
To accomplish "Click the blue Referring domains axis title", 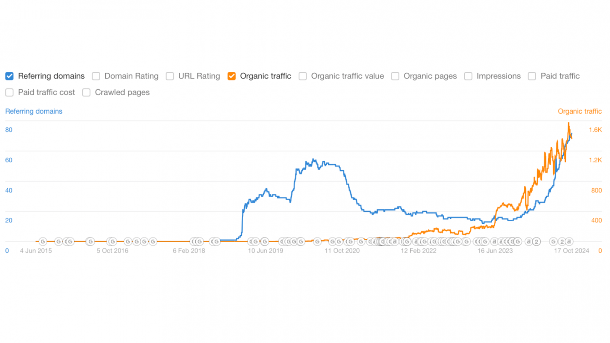I will [34, 111].
